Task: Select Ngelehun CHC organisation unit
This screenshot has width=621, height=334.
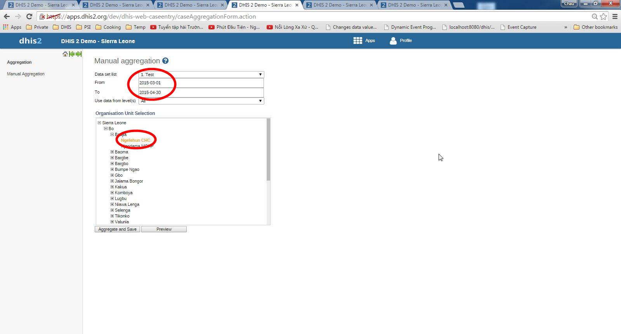Action: point(135,140)
